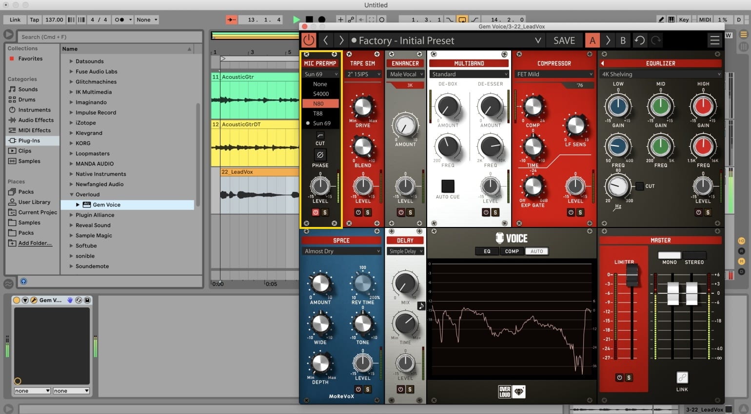Open the Simple Delay type dropdown
The height and width of the screenshot is (414, 751).
tap(406, 251)
